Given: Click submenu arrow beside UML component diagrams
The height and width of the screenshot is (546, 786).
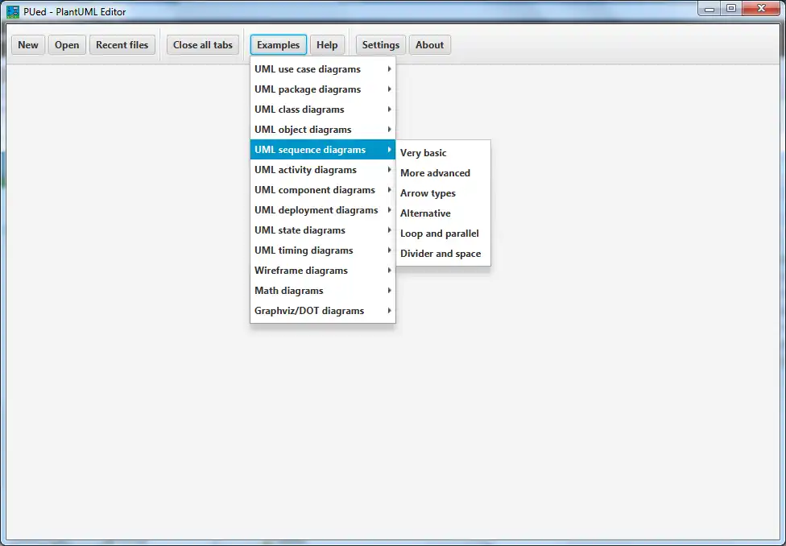Looking at the screenshot, I should pyautogui.click(x=390, y=190).
